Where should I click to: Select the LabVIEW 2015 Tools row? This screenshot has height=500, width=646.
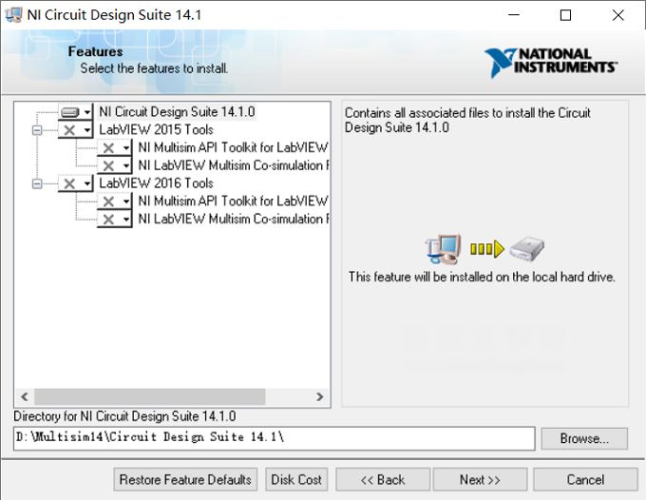156,130
